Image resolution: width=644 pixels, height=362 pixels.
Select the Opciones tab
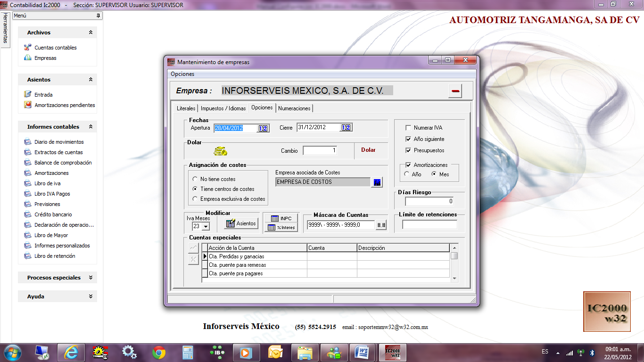pos(262,107)
